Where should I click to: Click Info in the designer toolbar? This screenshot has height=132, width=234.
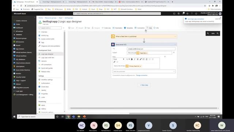(x=156, y=28)
